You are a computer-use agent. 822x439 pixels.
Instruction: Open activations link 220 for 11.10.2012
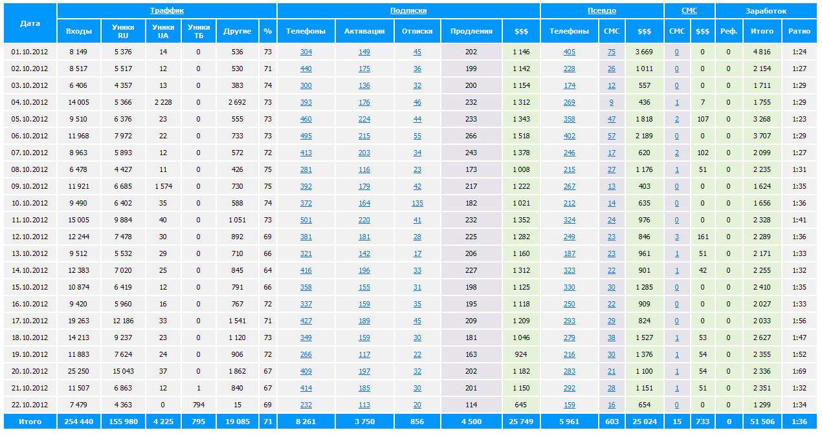(364, 220)
